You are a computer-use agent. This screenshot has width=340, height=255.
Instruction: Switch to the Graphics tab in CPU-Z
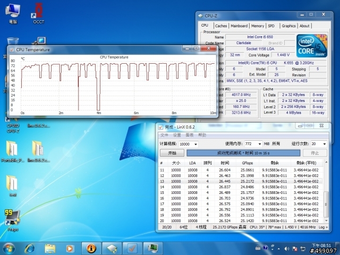tap(288, 26)
